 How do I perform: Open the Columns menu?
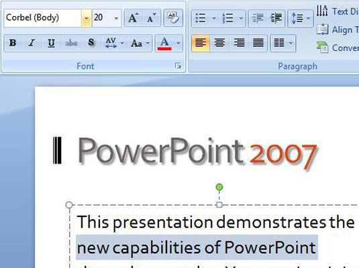tap(283, 44)
